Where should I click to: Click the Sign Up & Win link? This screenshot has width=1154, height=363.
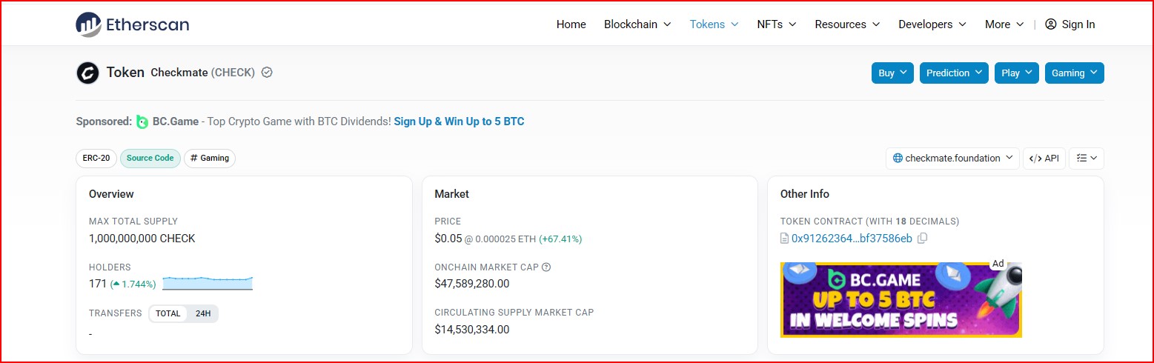pyautogui.click(x=459, y=121)
